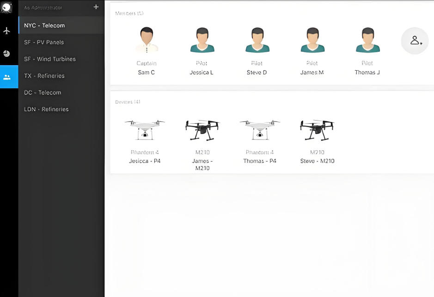Select the team members sidebar icon
434x297 pixels.
pos(7,77)
